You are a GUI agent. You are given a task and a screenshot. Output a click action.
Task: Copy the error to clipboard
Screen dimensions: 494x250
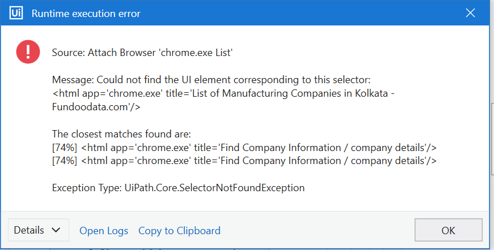[x=179, y=231]
